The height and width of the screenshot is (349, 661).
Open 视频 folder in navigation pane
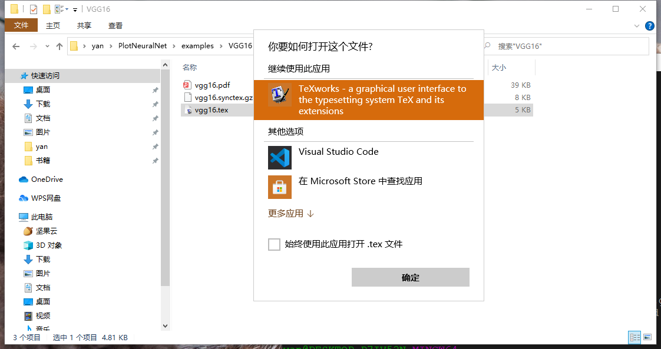click(x=43, y=315)
